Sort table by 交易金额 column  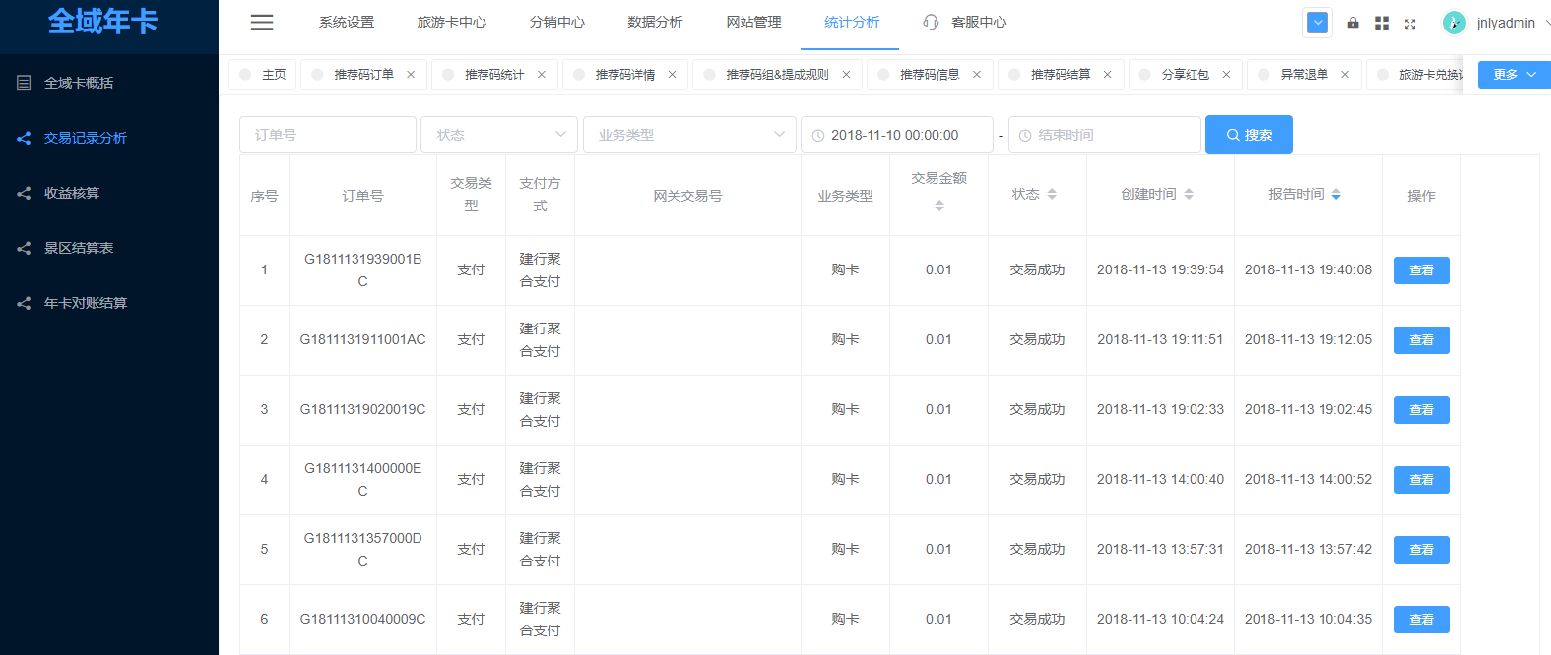[939, 205]
